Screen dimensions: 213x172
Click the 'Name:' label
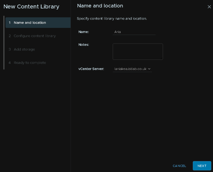84,32
